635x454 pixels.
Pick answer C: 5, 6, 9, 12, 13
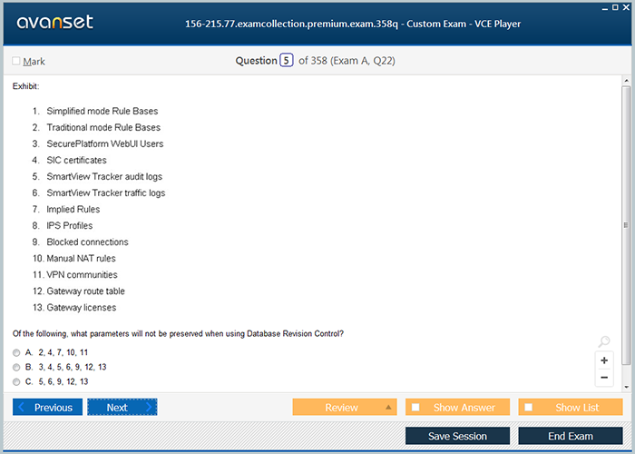16,381
